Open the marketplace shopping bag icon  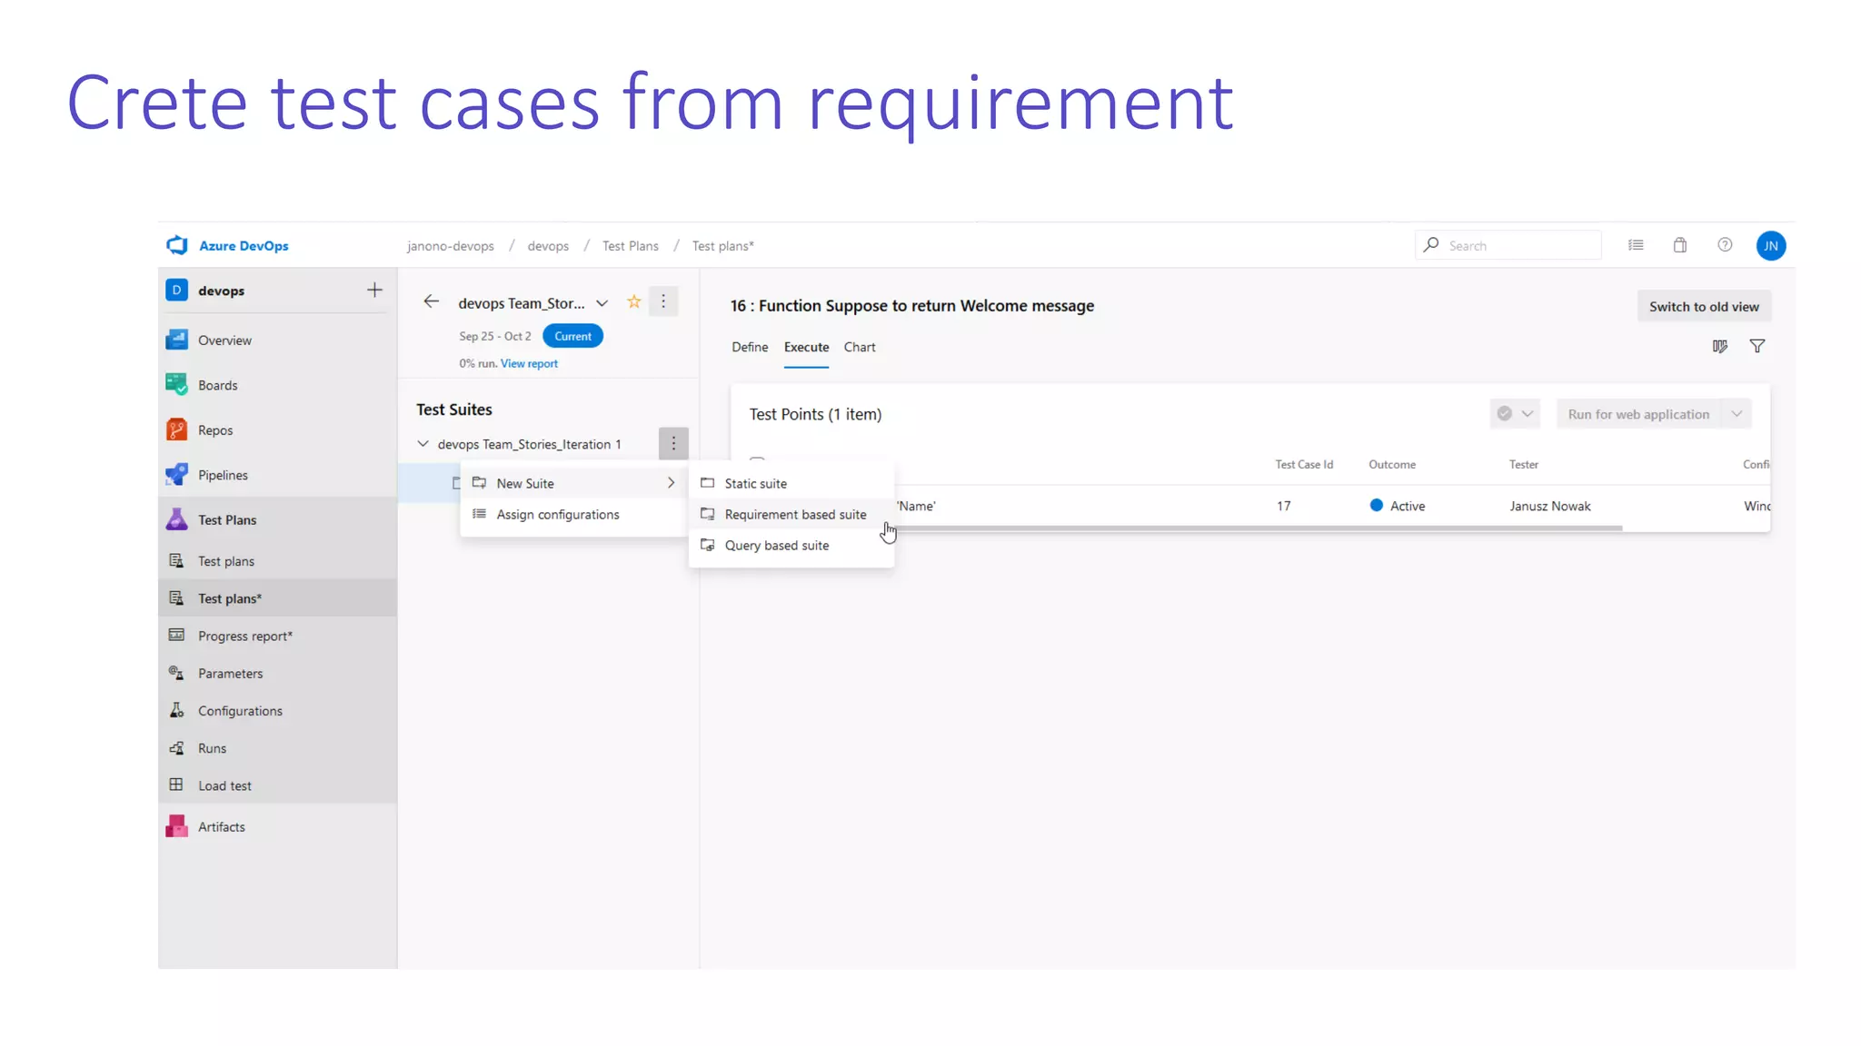pyautogui.click(x=1680, y=245)
